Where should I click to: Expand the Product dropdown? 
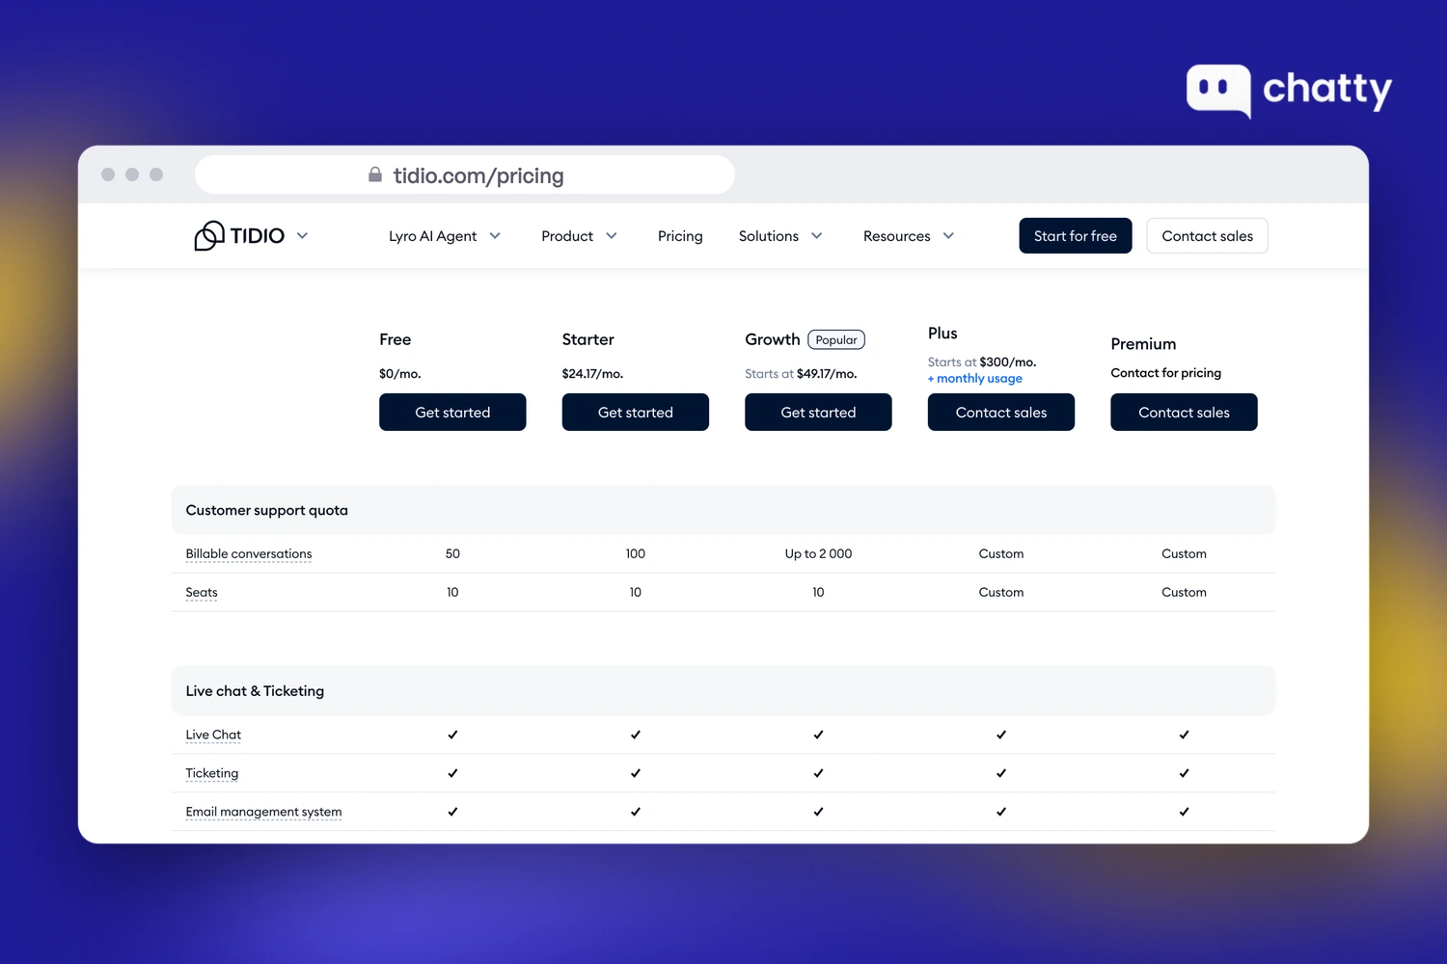pyautogui.click(x=579, y=236)
